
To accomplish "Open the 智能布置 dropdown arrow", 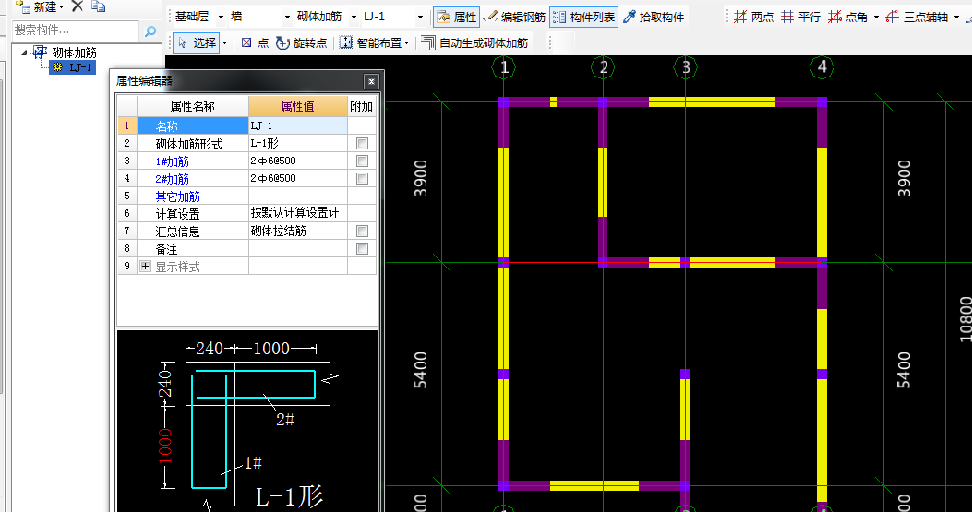I will tap(407, 43).
